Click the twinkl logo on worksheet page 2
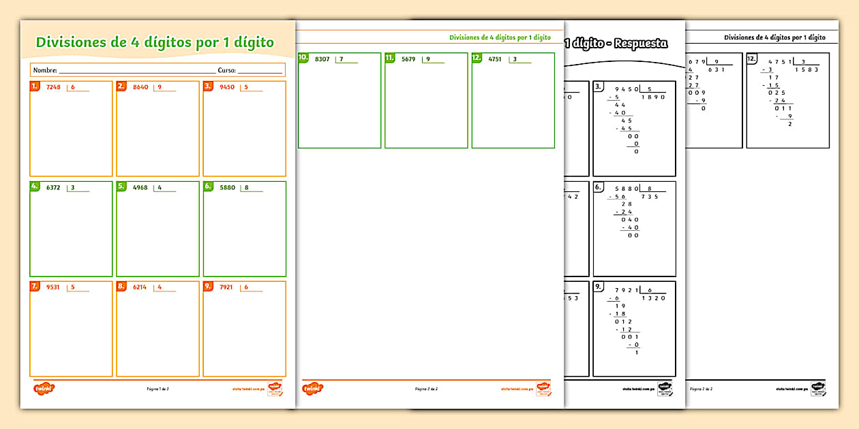 point(312,388)
